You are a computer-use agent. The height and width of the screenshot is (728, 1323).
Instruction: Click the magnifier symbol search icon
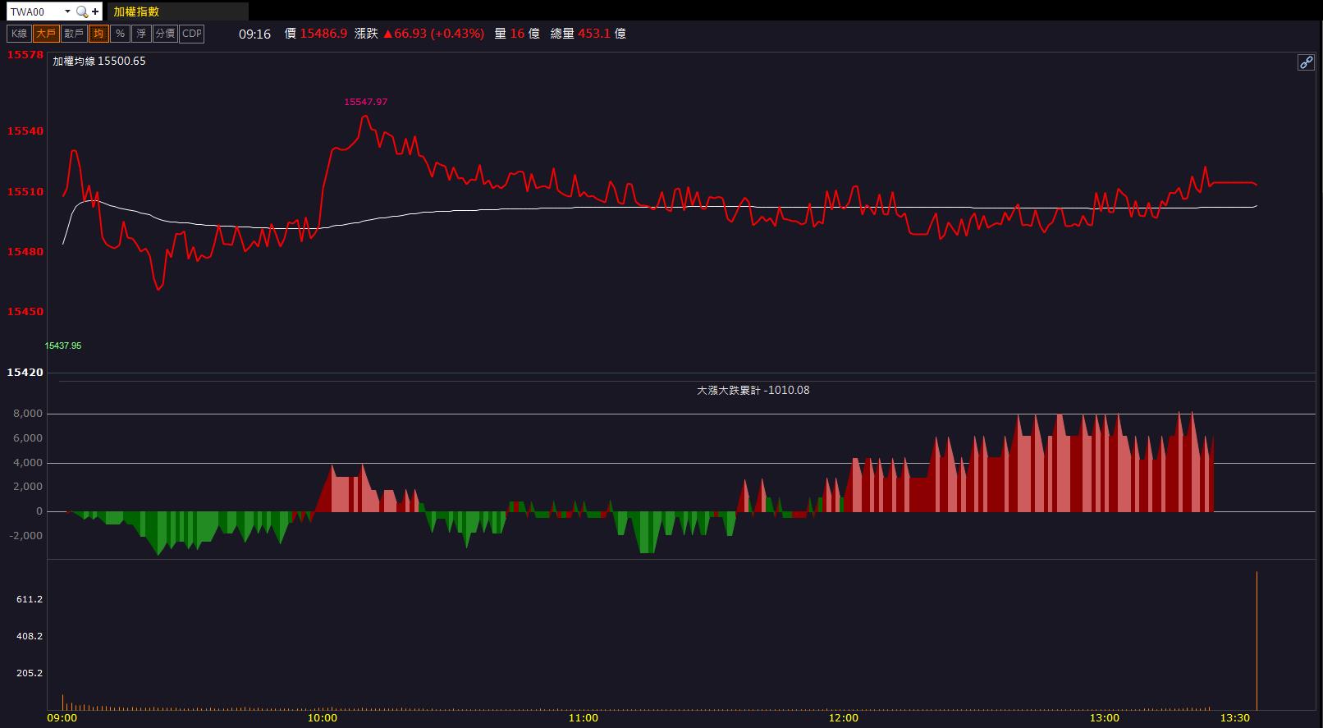[81, 11]
